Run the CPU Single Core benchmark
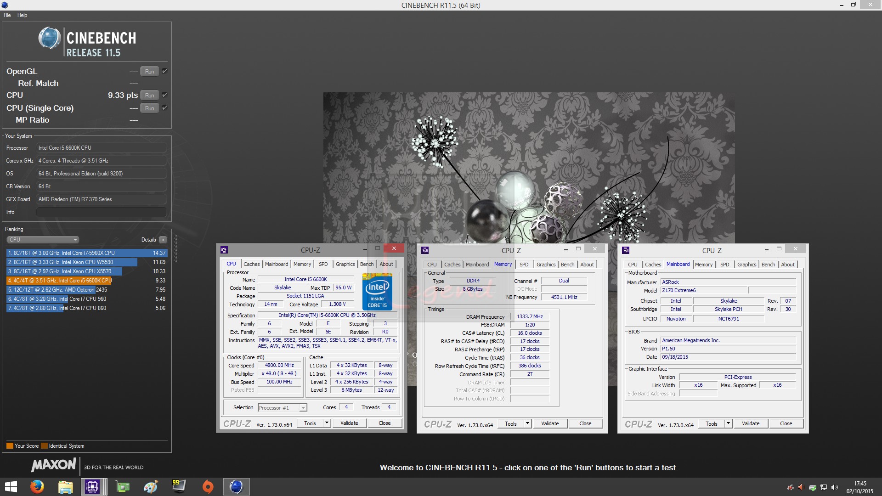The width and height of the screenshot is (882, 496). pyautogui.click(x=150, y=108)
